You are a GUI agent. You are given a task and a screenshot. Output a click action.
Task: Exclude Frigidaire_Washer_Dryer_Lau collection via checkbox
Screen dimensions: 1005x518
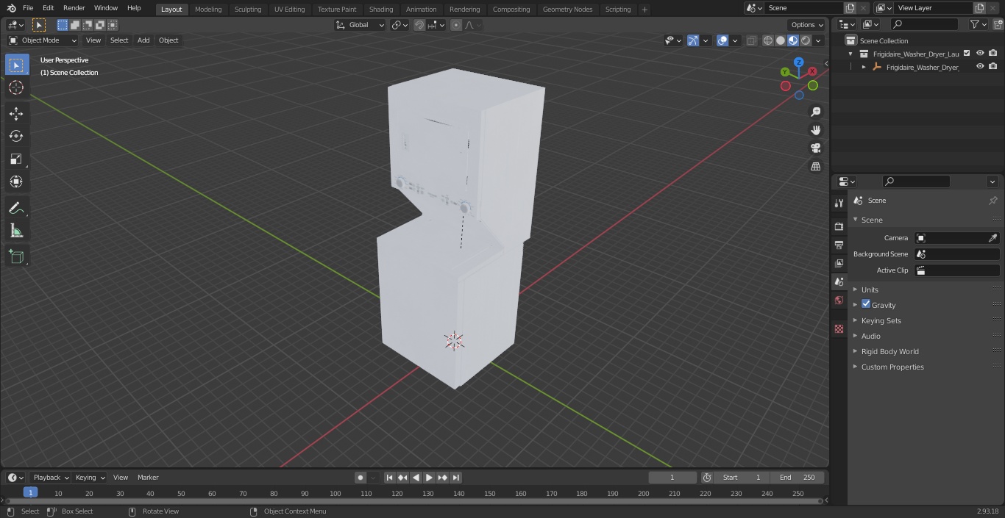pyautogui.click(x=967, y=53)
